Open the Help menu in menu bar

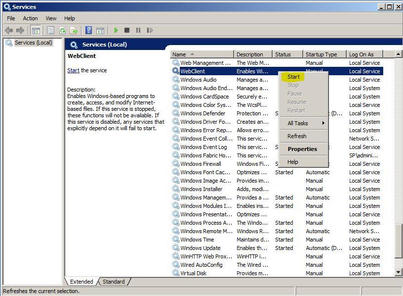70,18
